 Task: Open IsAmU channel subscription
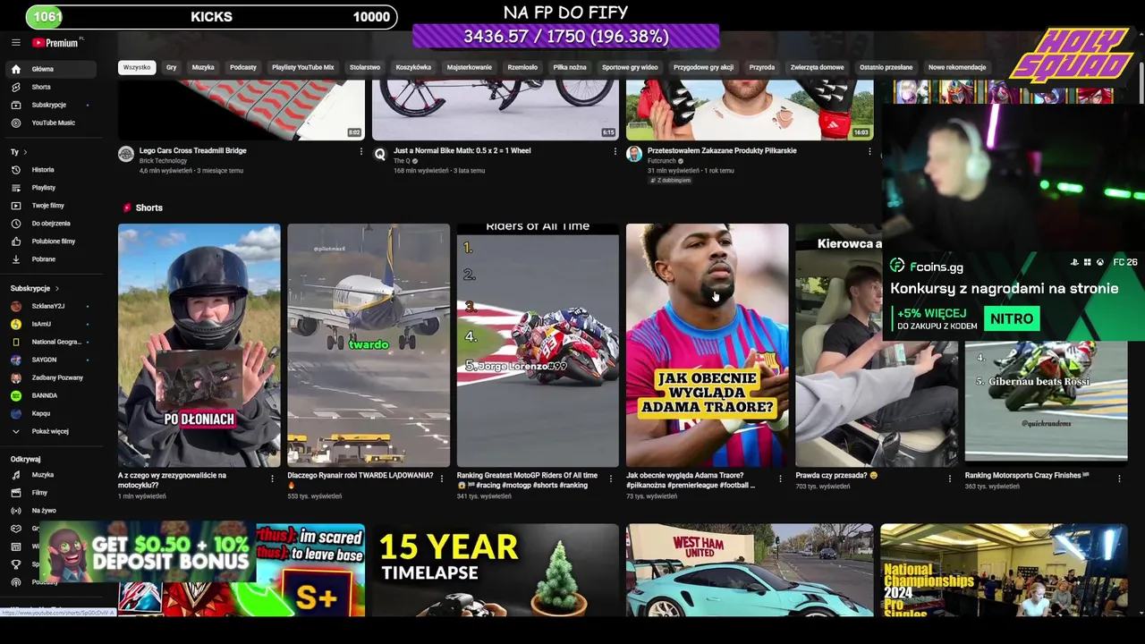[x=52, y=324]
